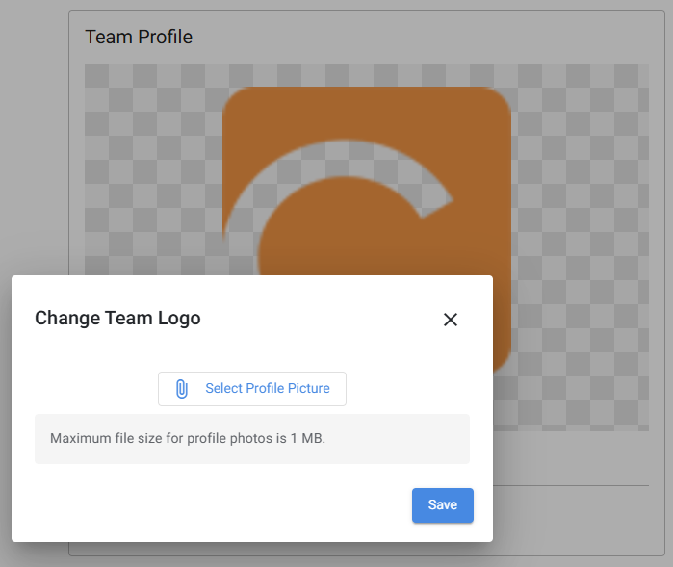Click the divider line under logo preview
This screenshot has width=673, height=567.
pyautogui.click(x=571, y=486)
